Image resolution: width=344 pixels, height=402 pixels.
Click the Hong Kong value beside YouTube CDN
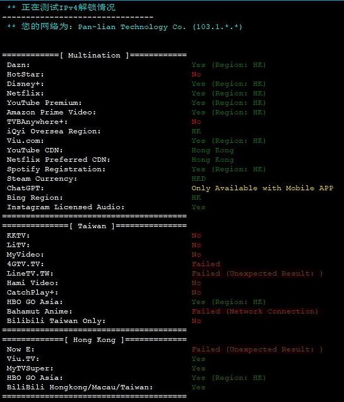click(213, 150)
